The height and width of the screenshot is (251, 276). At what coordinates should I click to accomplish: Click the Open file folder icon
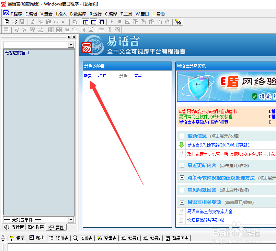[14, 22]
